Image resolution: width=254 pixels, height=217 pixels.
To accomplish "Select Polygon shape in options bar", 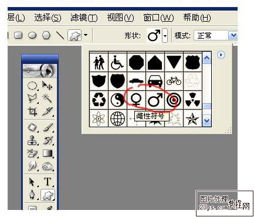I will [46, 36].
